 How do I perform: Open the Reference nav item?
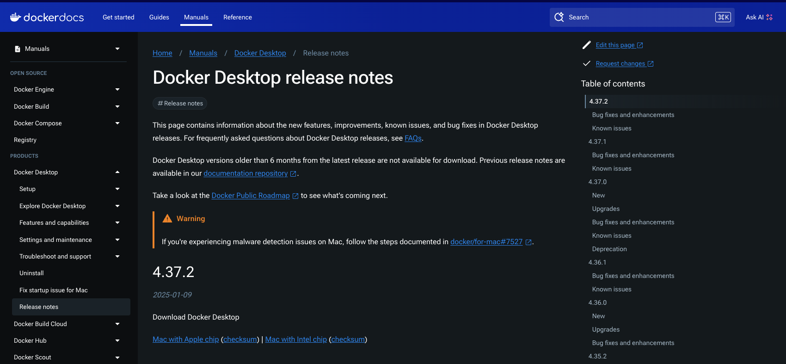click(238, 17)
